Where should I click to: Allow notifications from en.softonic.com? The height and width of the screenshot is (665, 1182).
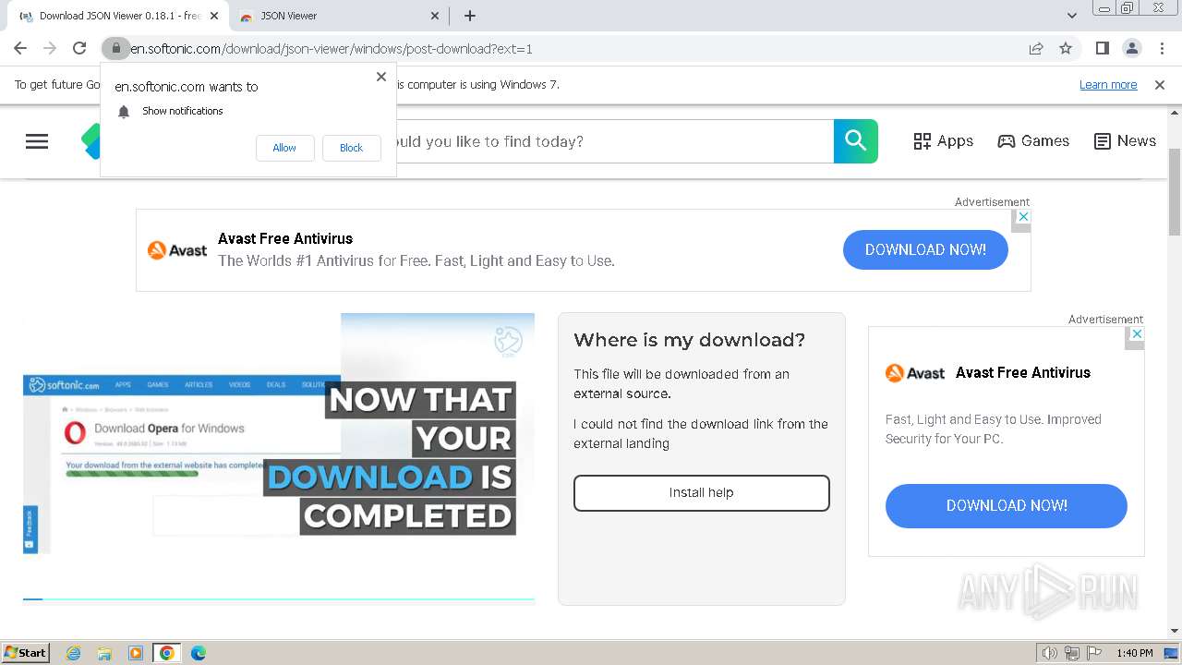point(284,148)
